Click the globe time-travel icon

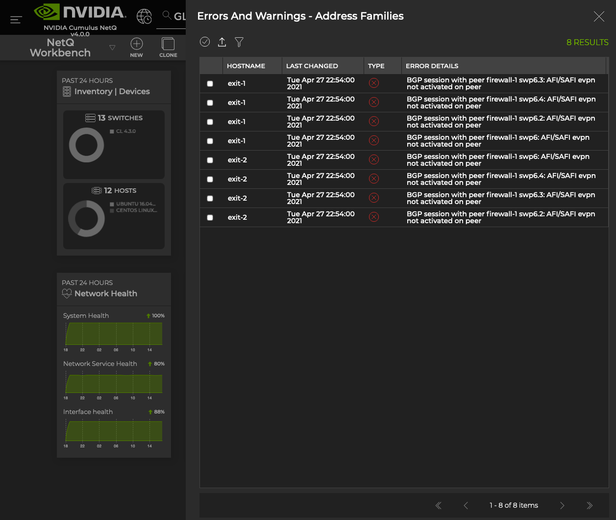(x=144, y=16)
